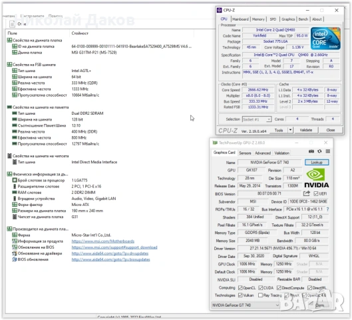
Task: Open the Socket #1 selection dropdown
Action: [257, 119]
